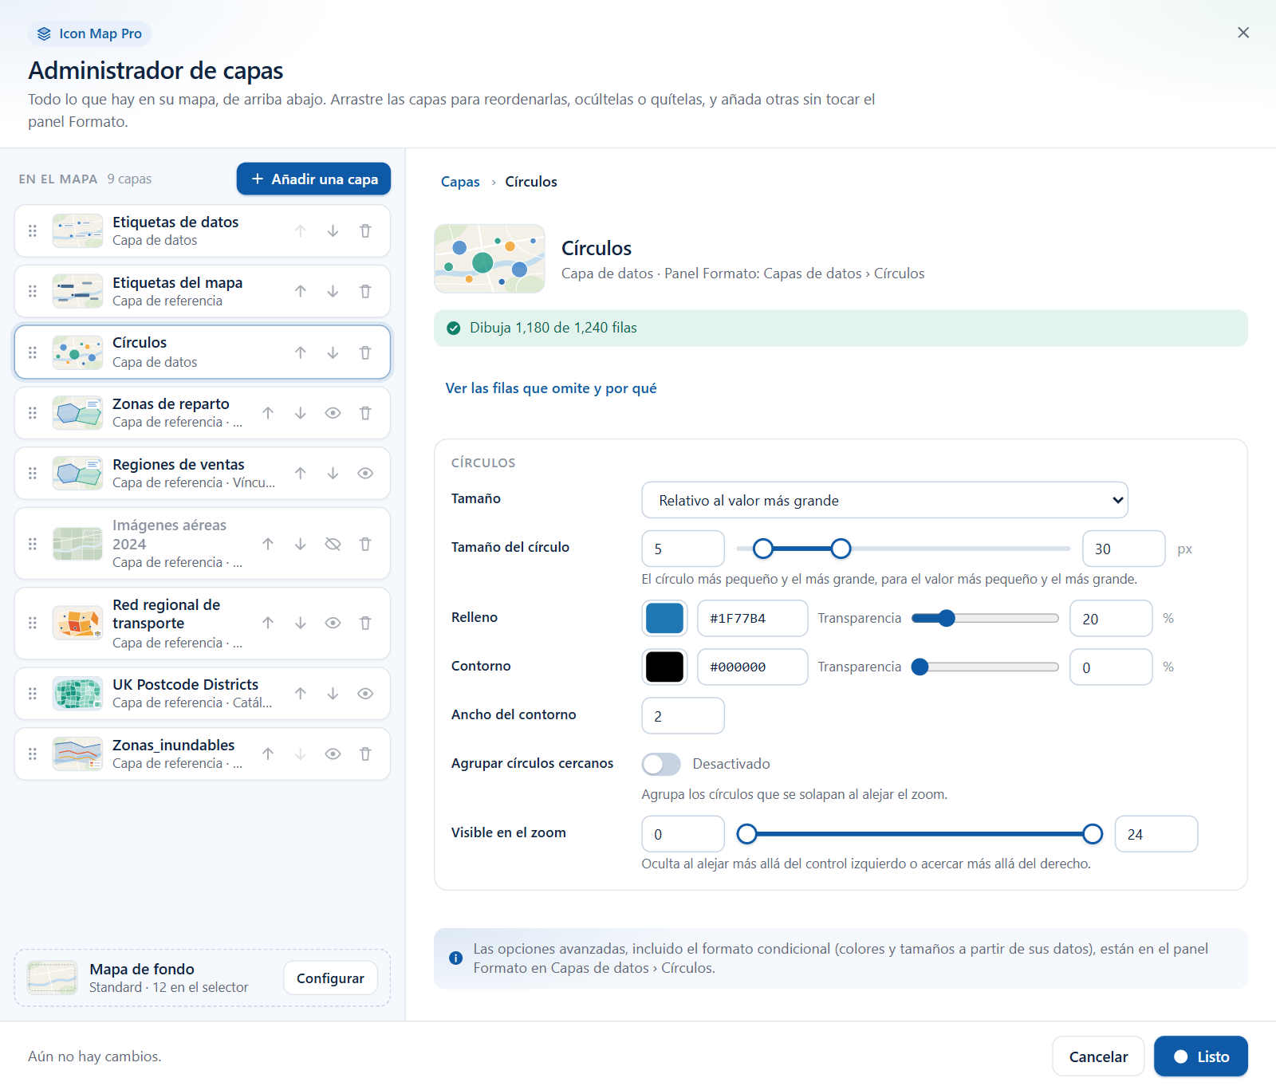Show the Imágenes aéreas 2024 layer
Screen dimensions: 1276x1090
(x=333, y=544)
